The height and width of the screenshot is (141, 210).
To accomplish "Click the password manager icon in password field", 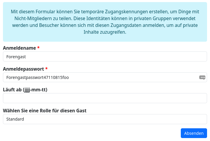I will pos(202,77).
